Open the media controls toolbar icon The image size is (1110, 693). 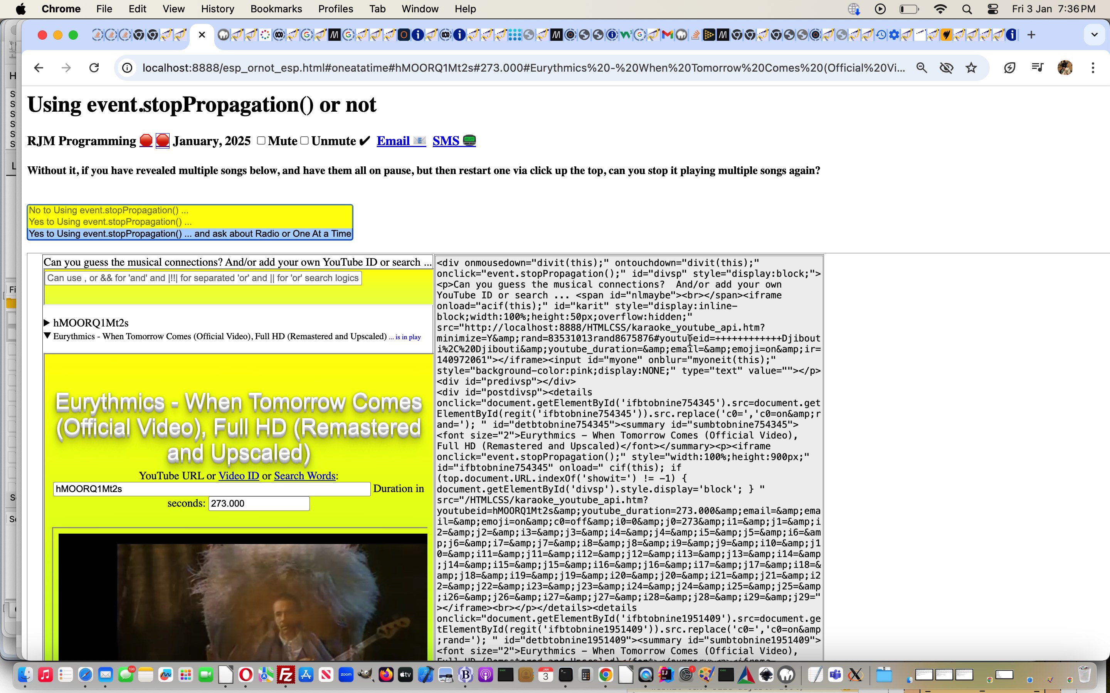[1037, 68]
